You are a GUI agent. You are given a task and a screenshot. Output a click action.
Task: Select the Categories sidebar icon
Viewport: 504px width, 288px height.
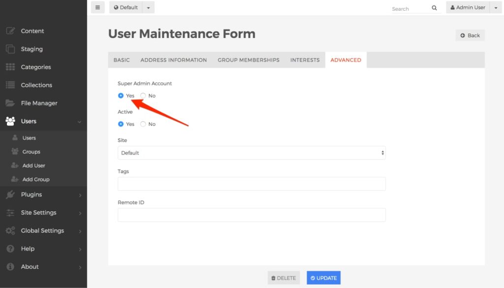click(10, 66)
